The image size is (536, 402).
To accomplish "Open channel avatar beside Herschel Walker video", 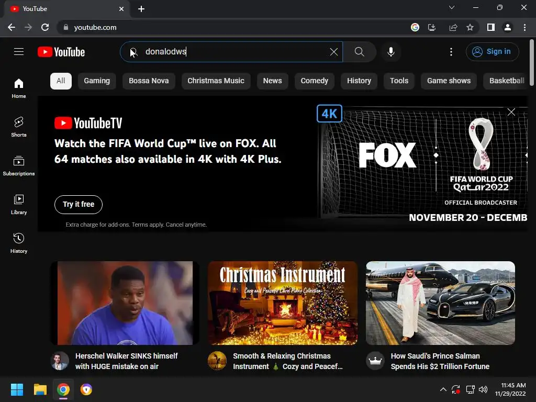I will [60, 361].
